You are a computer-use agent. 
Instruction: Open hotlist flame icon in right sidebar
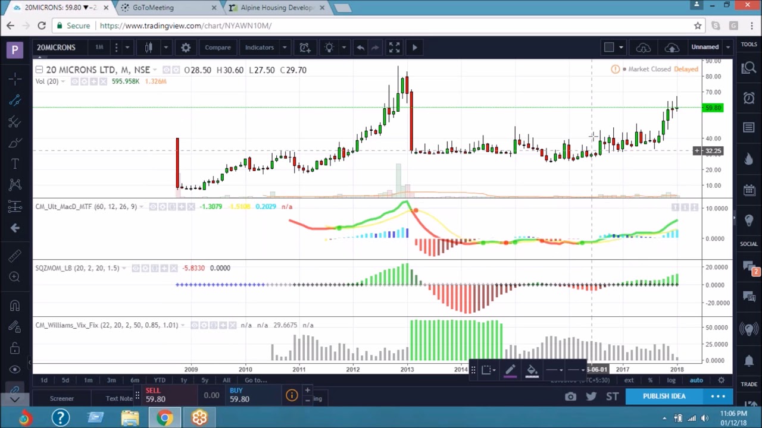coord(749,159)
